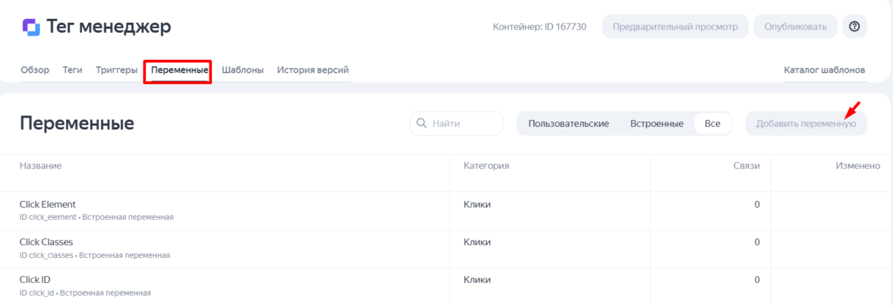The image size is (893, 305).
Task: Select the Переменные tab
Action: click(179, 70)
